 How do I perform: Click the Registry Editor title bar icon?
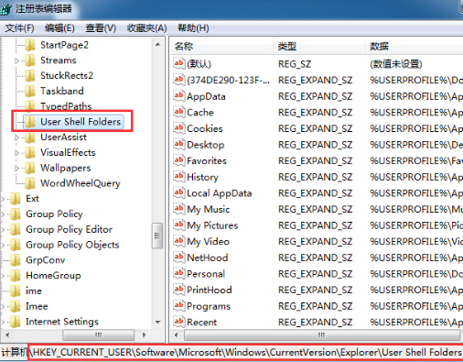[5, 9]
